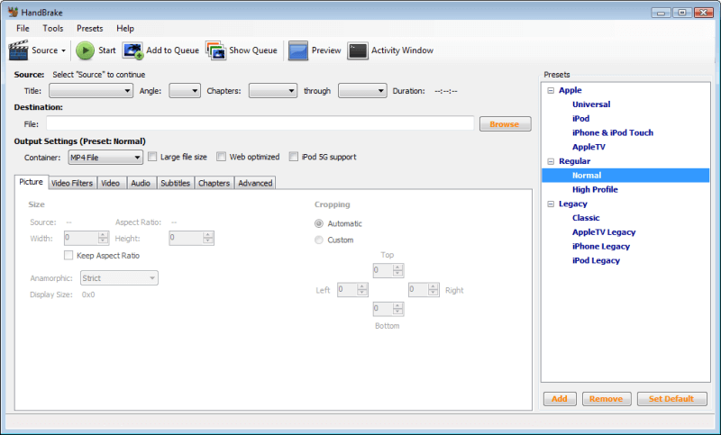The width and height of the screenshot is (721, 435).
Task: Click the Bottom crop stepper
Action: [388, 309]
